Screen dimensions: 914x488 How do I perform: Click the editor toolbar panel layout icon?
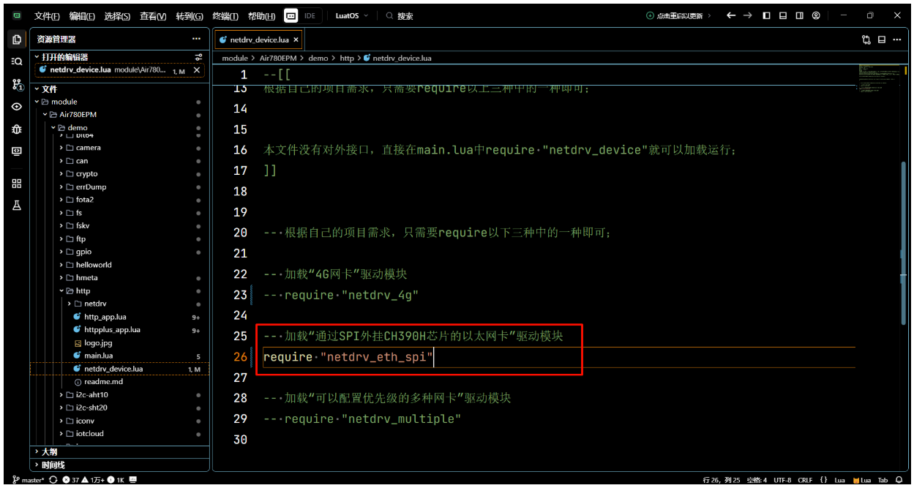click(x=882, y=40)
